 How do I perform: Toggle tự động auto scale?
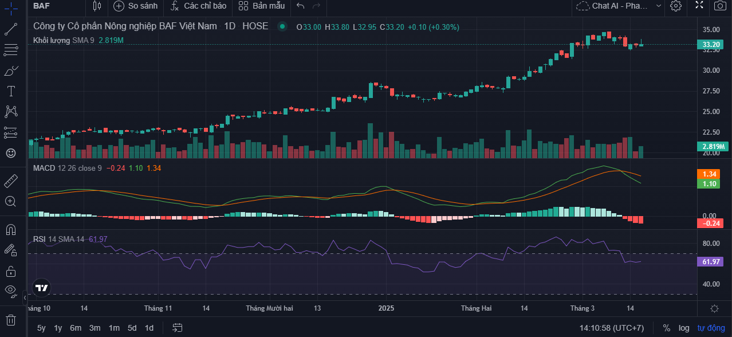coord(711,328)
